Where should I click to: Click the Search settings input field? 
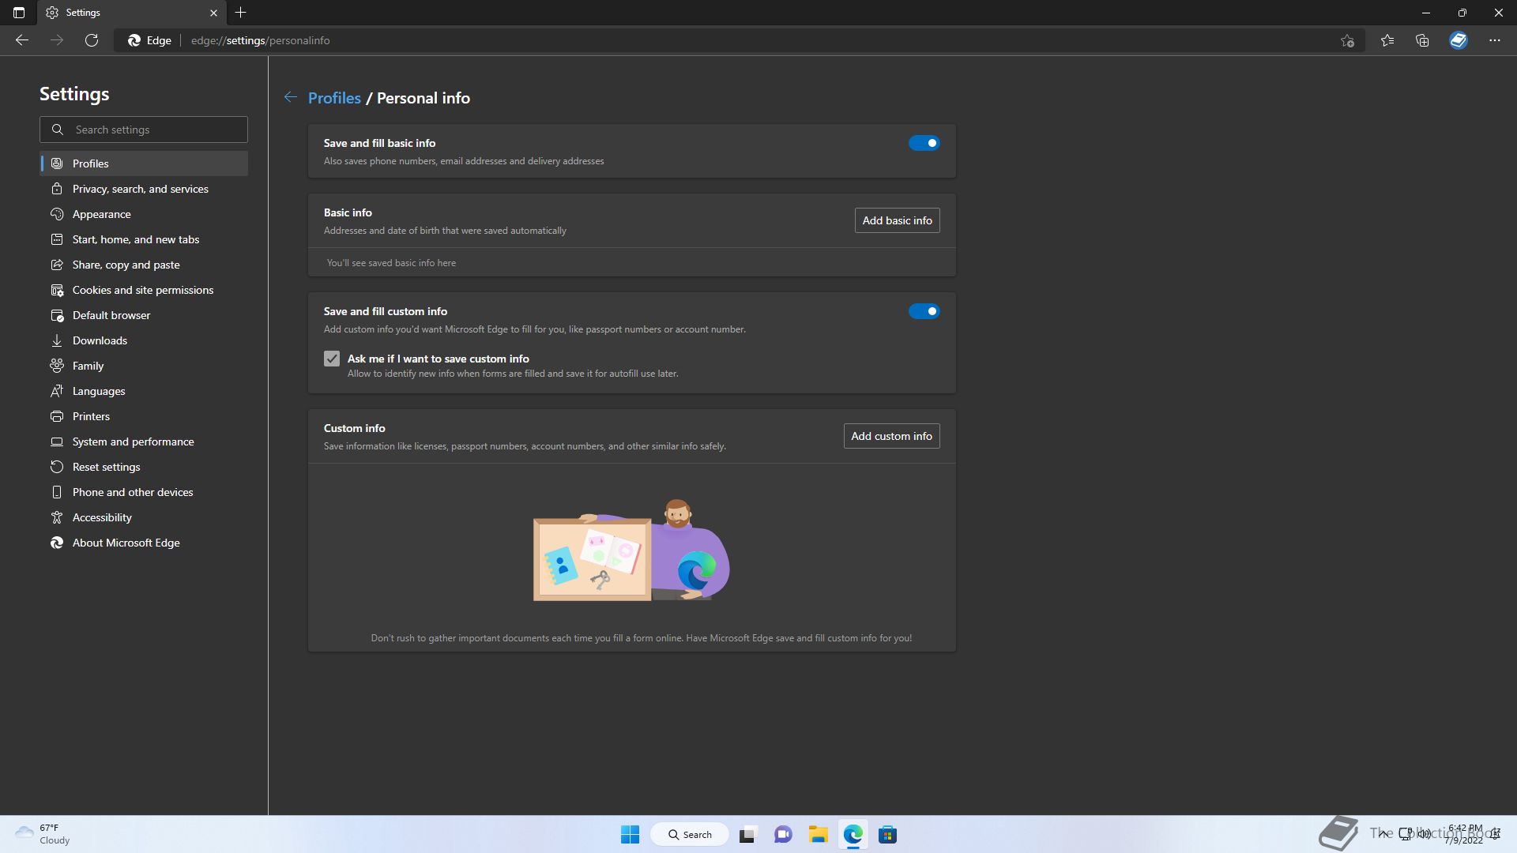click(x=144, y=130)
